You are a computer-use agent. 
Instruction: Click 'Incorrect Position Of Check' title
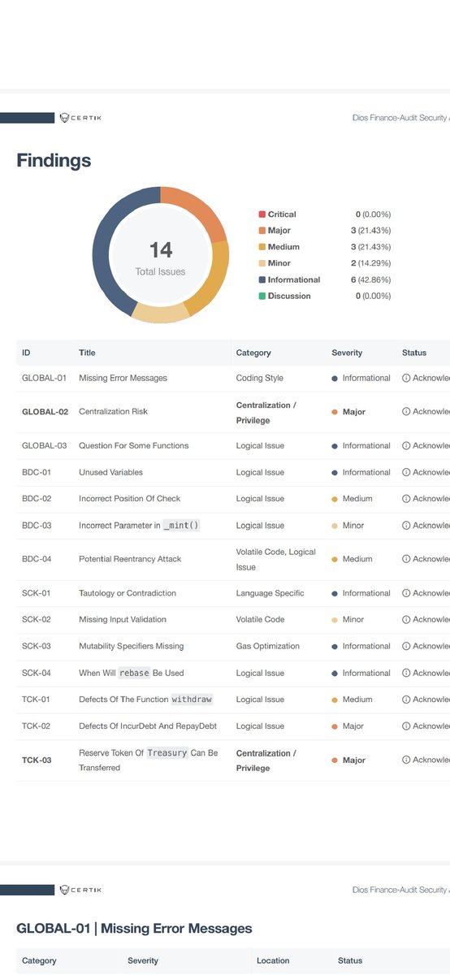(x=129, y=499)
